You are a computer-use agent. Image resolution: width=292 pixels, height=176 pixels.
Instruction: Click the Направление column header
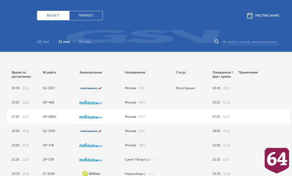(135, 72)
